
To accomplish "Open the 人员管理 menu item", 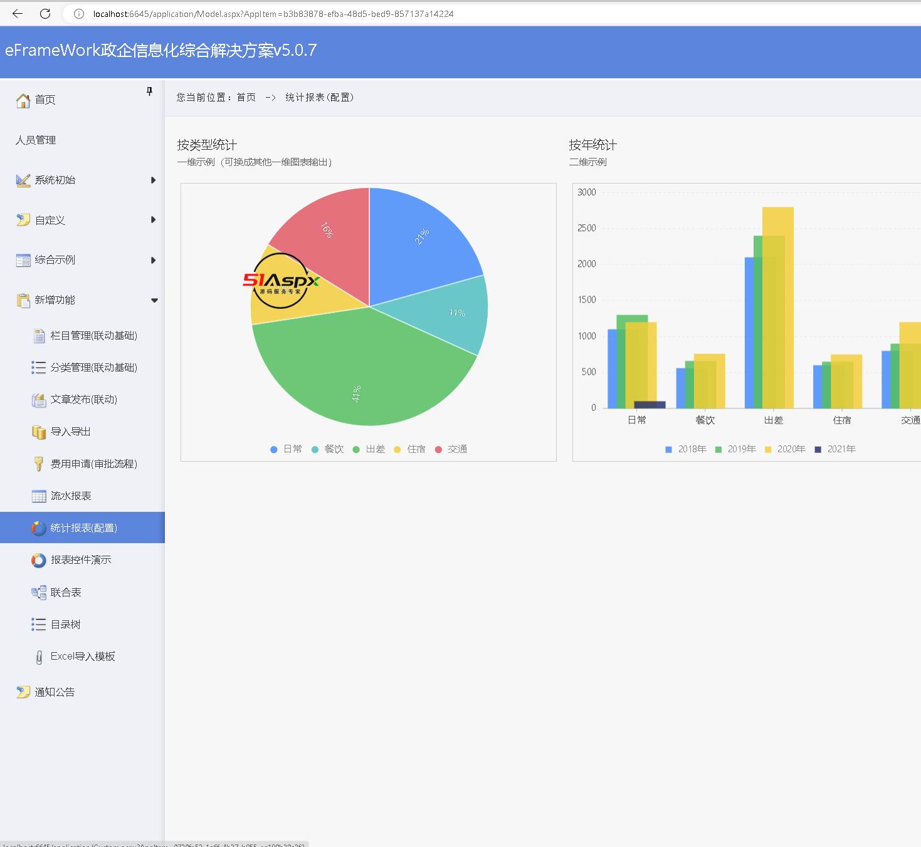I will click(x=36, y=140).
